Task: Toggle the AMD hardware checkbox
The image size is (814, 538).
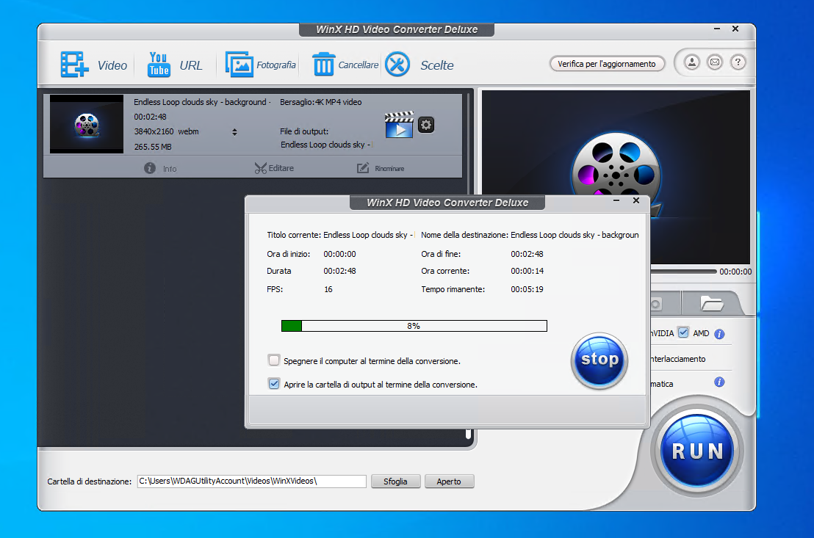Action: point(684,332)
